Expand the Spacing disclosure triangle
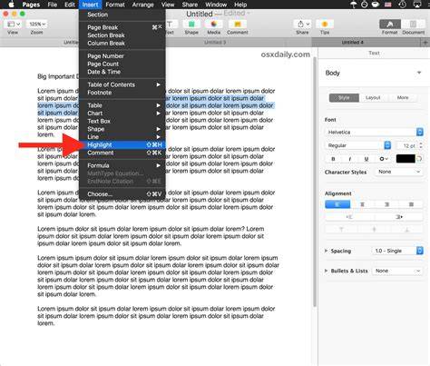The width and height of the screenshot is (430, 366). click(x=326, y=251)
